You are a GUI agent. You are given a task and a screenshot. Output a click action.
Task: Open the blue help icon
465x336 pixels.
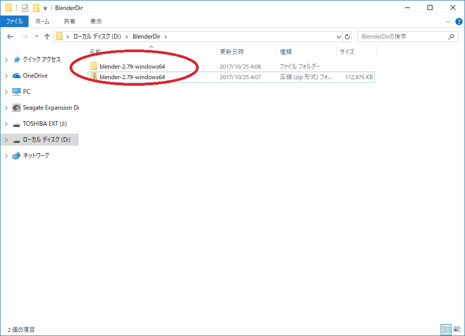(x=459, y=22)
